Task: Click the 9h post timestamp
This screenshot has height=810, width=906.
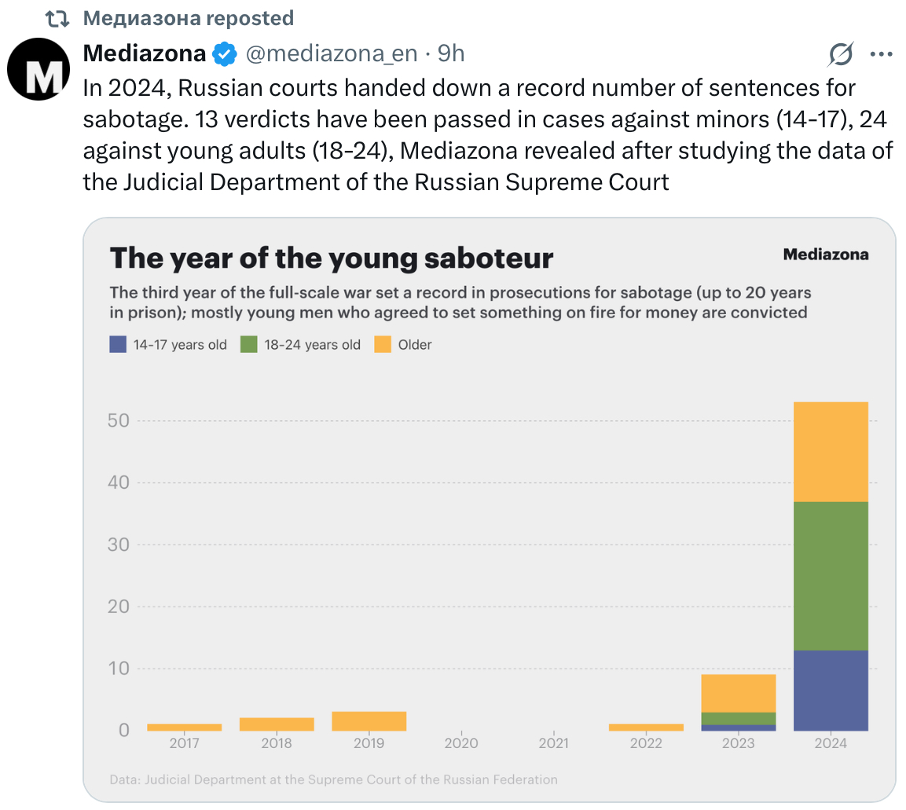Action: point(451,53)
